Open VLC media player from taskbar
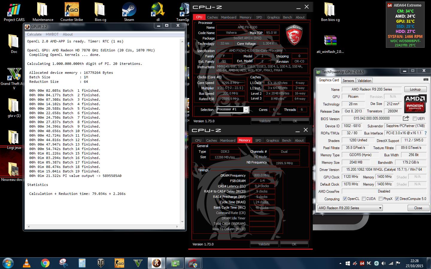 coord(27,263)
